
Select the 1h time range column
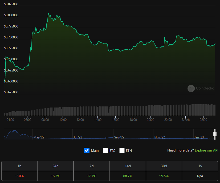tap(19, 166)
